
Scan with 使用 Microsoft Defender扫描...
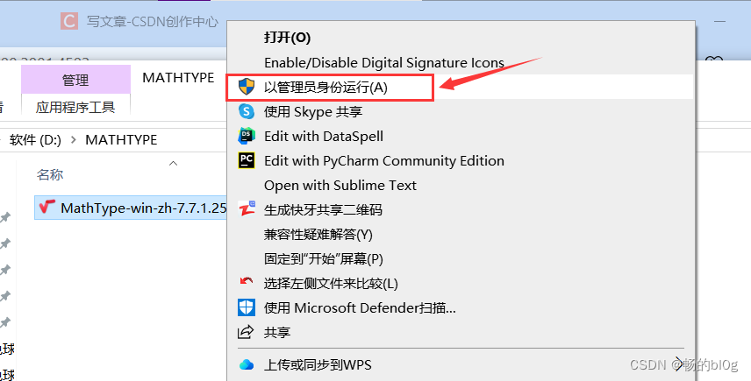click(360, 307)
